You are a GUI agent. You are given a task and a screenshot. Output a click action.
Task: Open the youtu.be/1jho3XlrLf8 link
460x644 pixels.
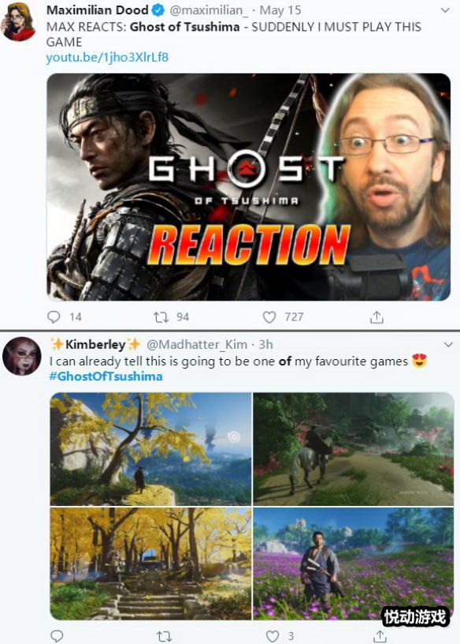point(107,57)
